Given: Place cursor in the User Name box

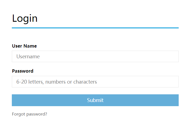Looking at the screenshot, I should tap(95, 57).
